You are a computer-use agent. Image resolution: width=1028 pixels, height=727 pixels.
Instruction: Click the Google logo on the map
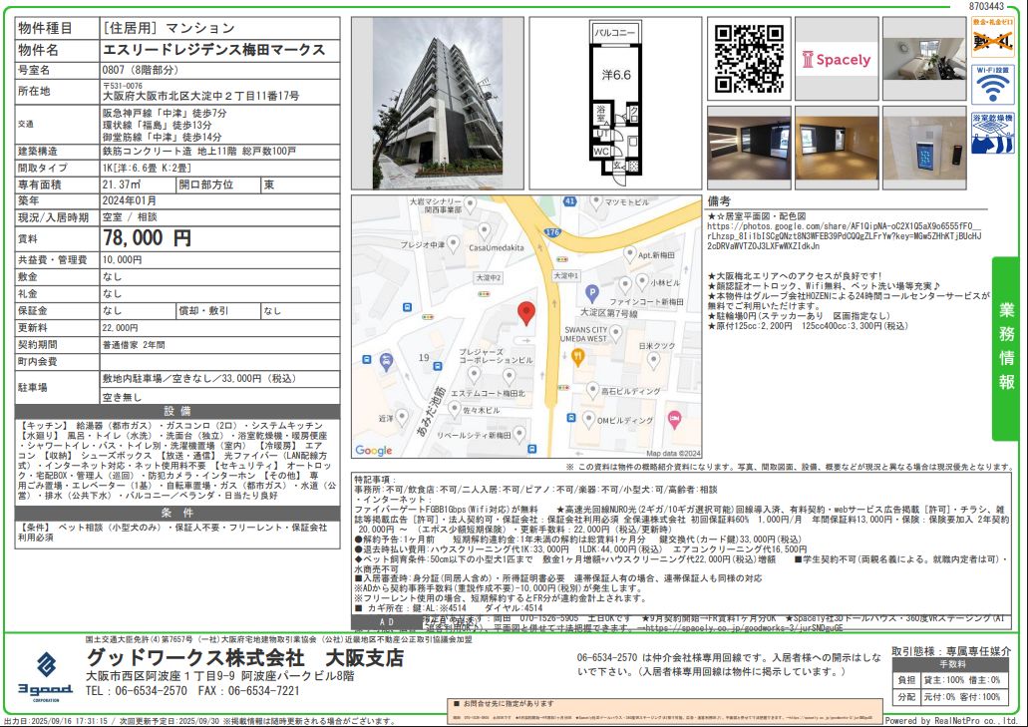coord(374,451)
